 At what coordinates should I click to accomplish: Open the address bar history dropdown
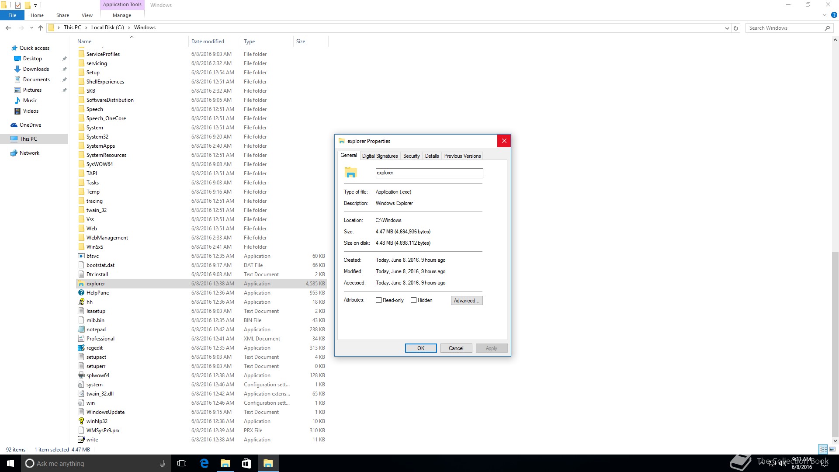click(x=727, y=28)
